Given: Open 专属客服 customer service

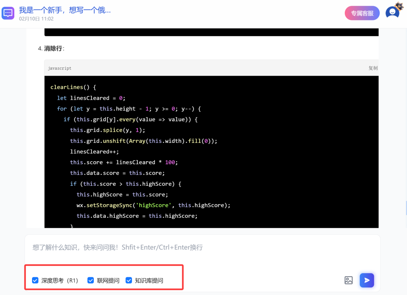Looking at the screenshot, I should coord(362,13).
